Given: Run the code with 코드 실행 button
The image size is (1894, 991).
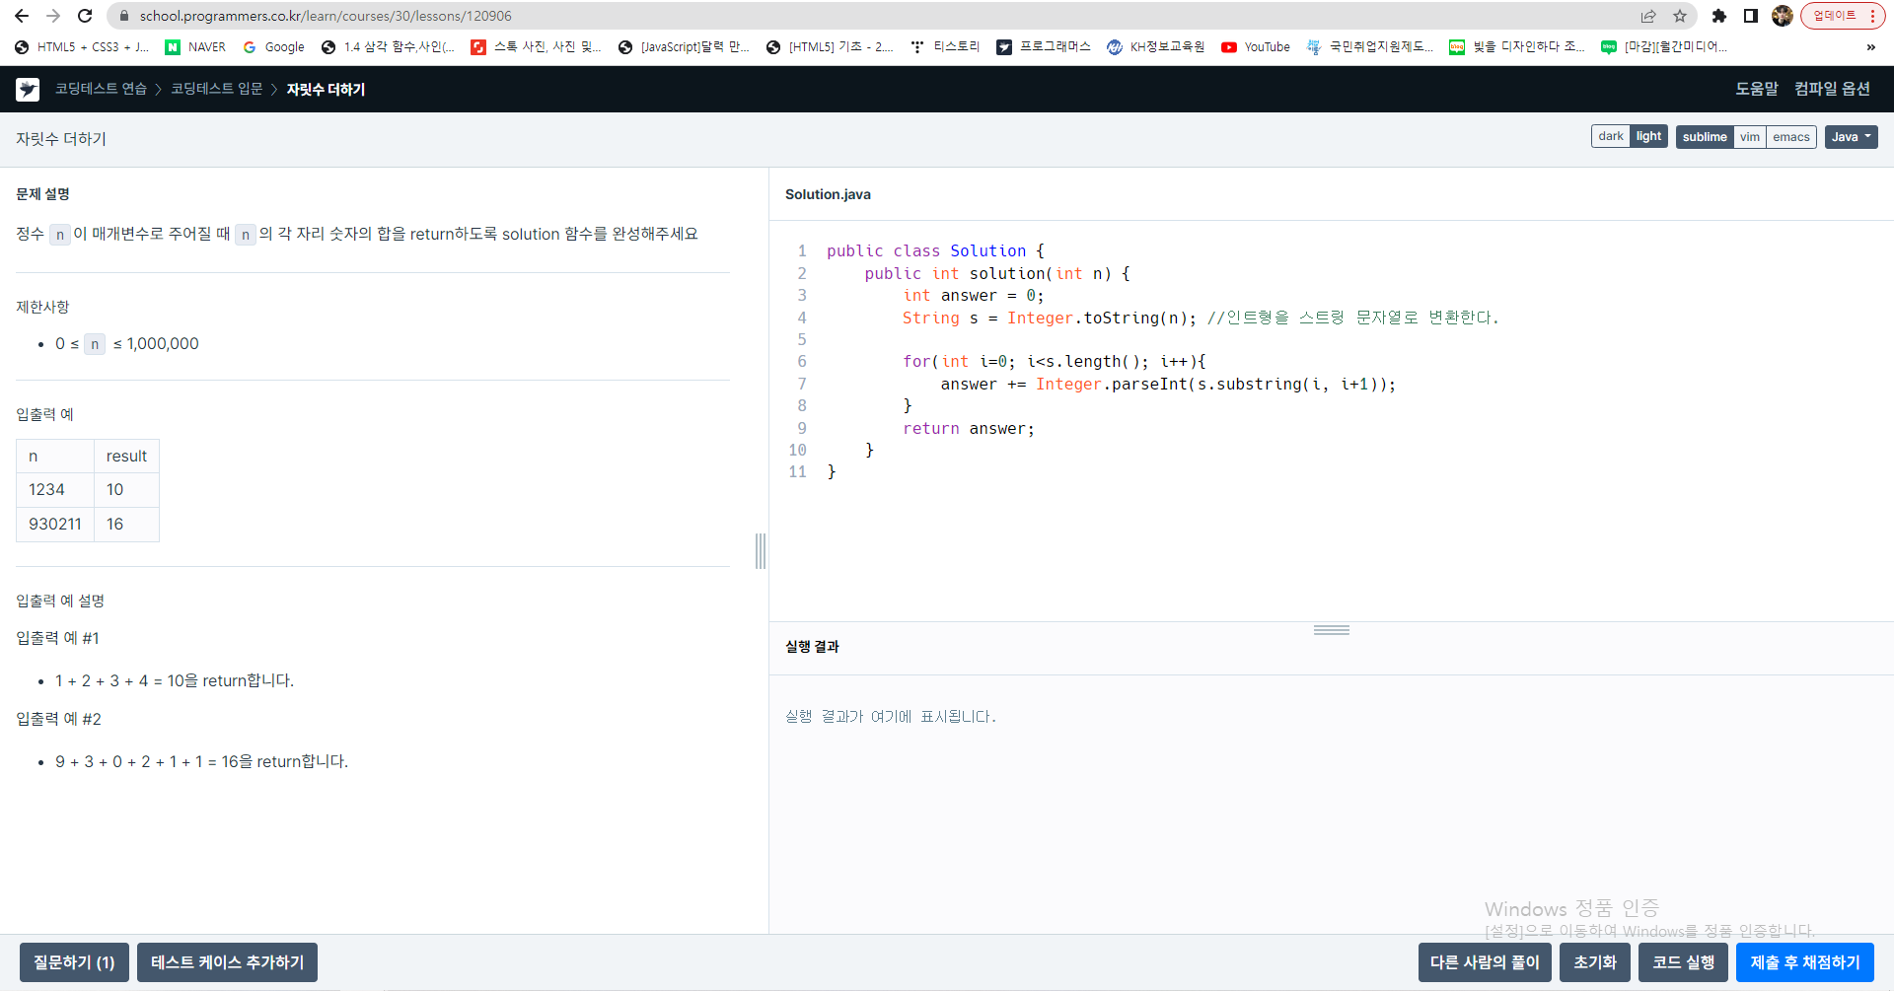Looking at the screenshot, I should coord(1684,961).
